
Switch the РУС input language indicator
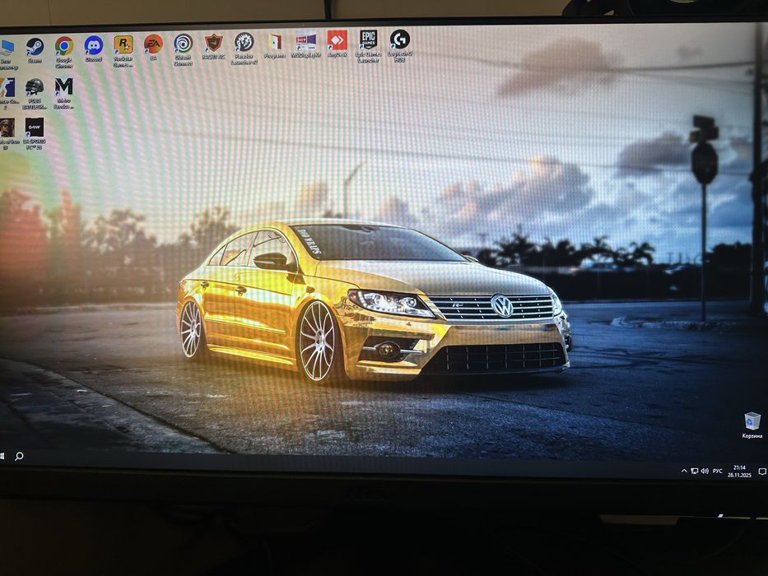(718, 471)
